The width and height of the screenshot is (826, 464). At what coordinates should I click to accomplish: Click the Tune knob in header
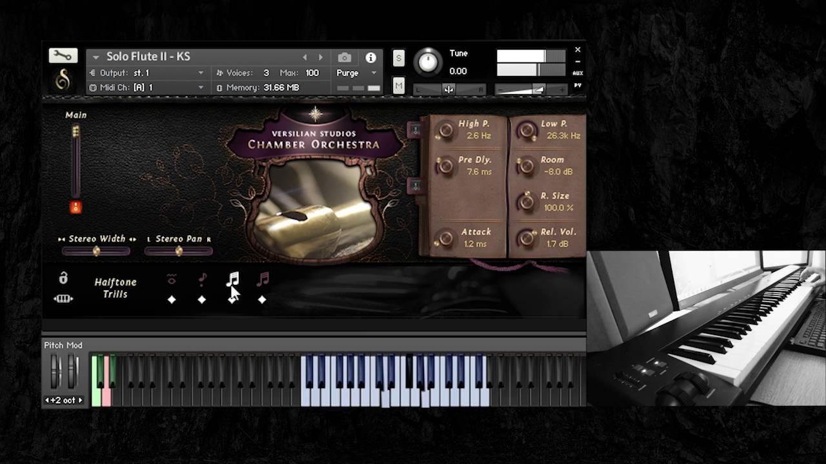coord(428,62)
